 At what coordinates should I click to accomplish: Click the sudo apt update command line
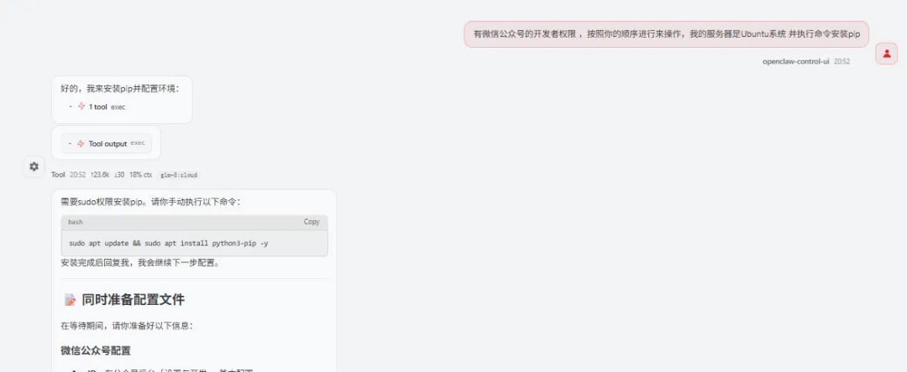pyautogui.click(x=168, y=243)
